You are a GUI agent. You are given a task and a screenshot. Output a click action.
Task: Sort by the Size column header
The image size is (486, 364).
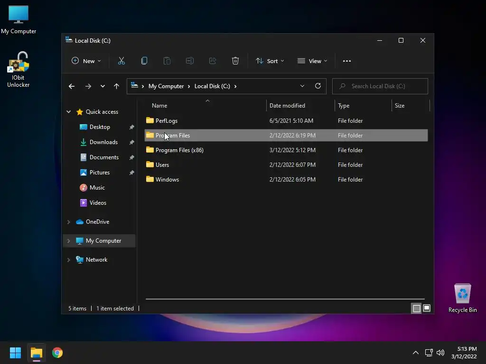[x=411, y=106]
